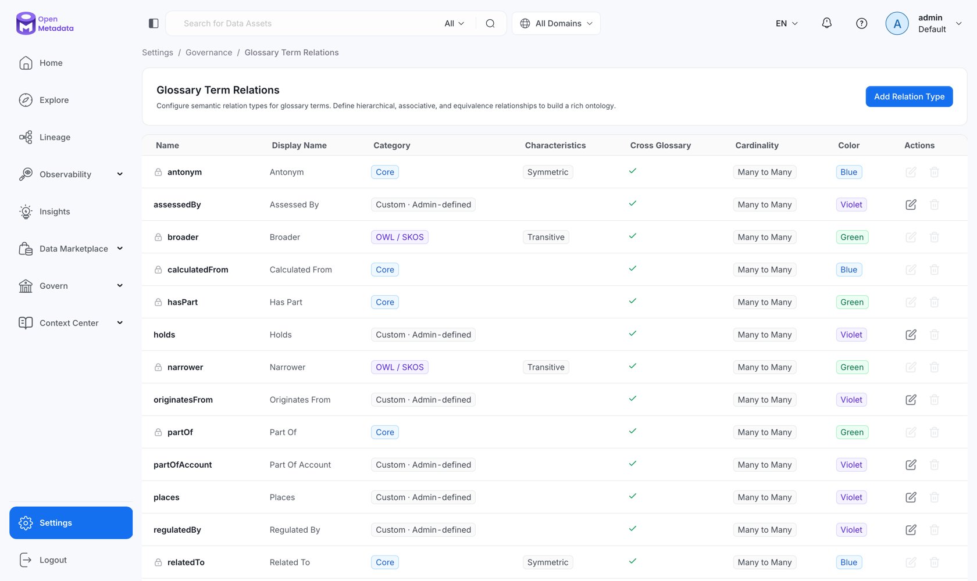Image resolution: width=977 pixels, height=581 pixels.
Task: Click the Lineage nodes icon
Action: (26, 137)
